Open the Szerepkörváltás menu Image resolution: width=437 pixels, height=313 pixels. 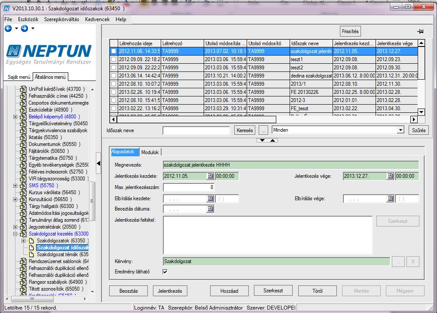(x=61, y=19)
